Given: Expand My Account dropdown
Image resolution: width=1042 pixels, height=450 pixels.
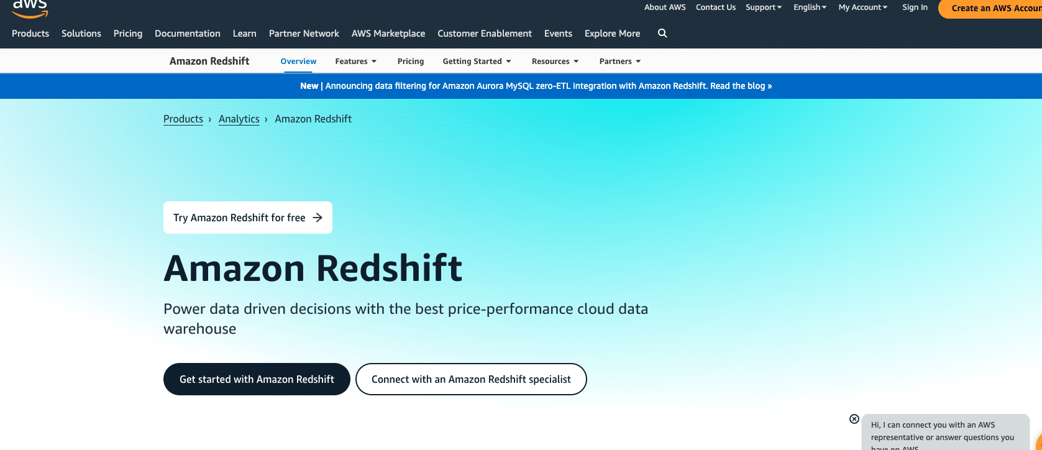Looking at the screenshot, I should 863,7.
